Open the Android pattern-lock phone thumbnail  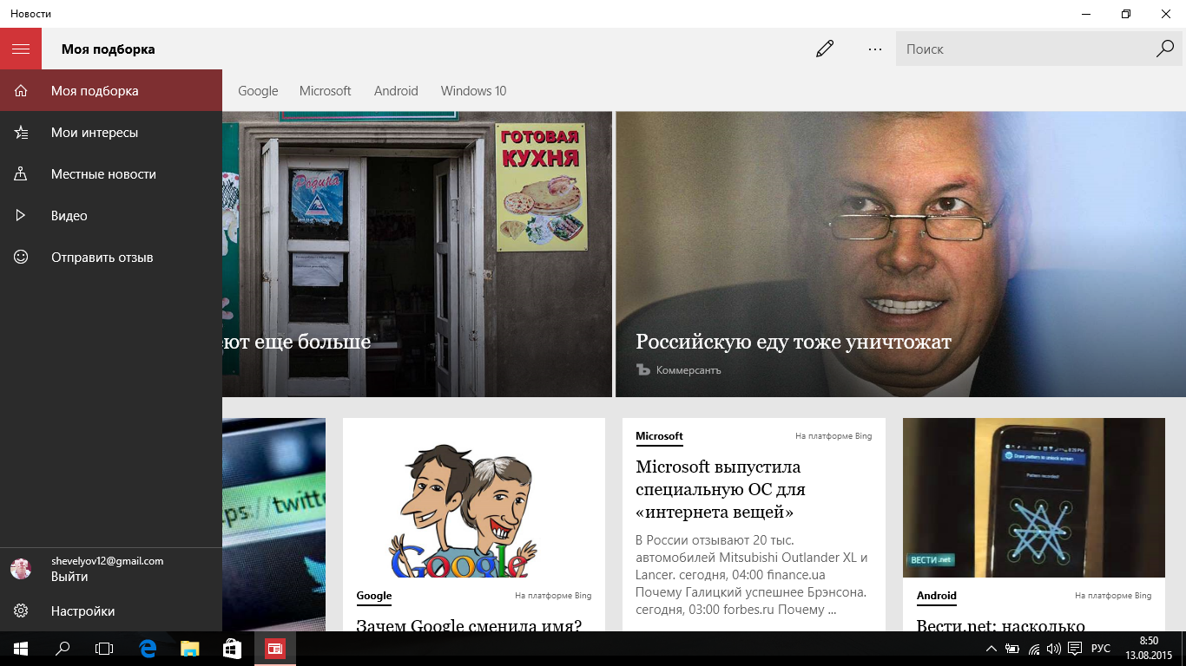(1033, 498)
